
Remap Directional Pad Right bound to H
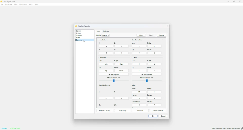154,46
